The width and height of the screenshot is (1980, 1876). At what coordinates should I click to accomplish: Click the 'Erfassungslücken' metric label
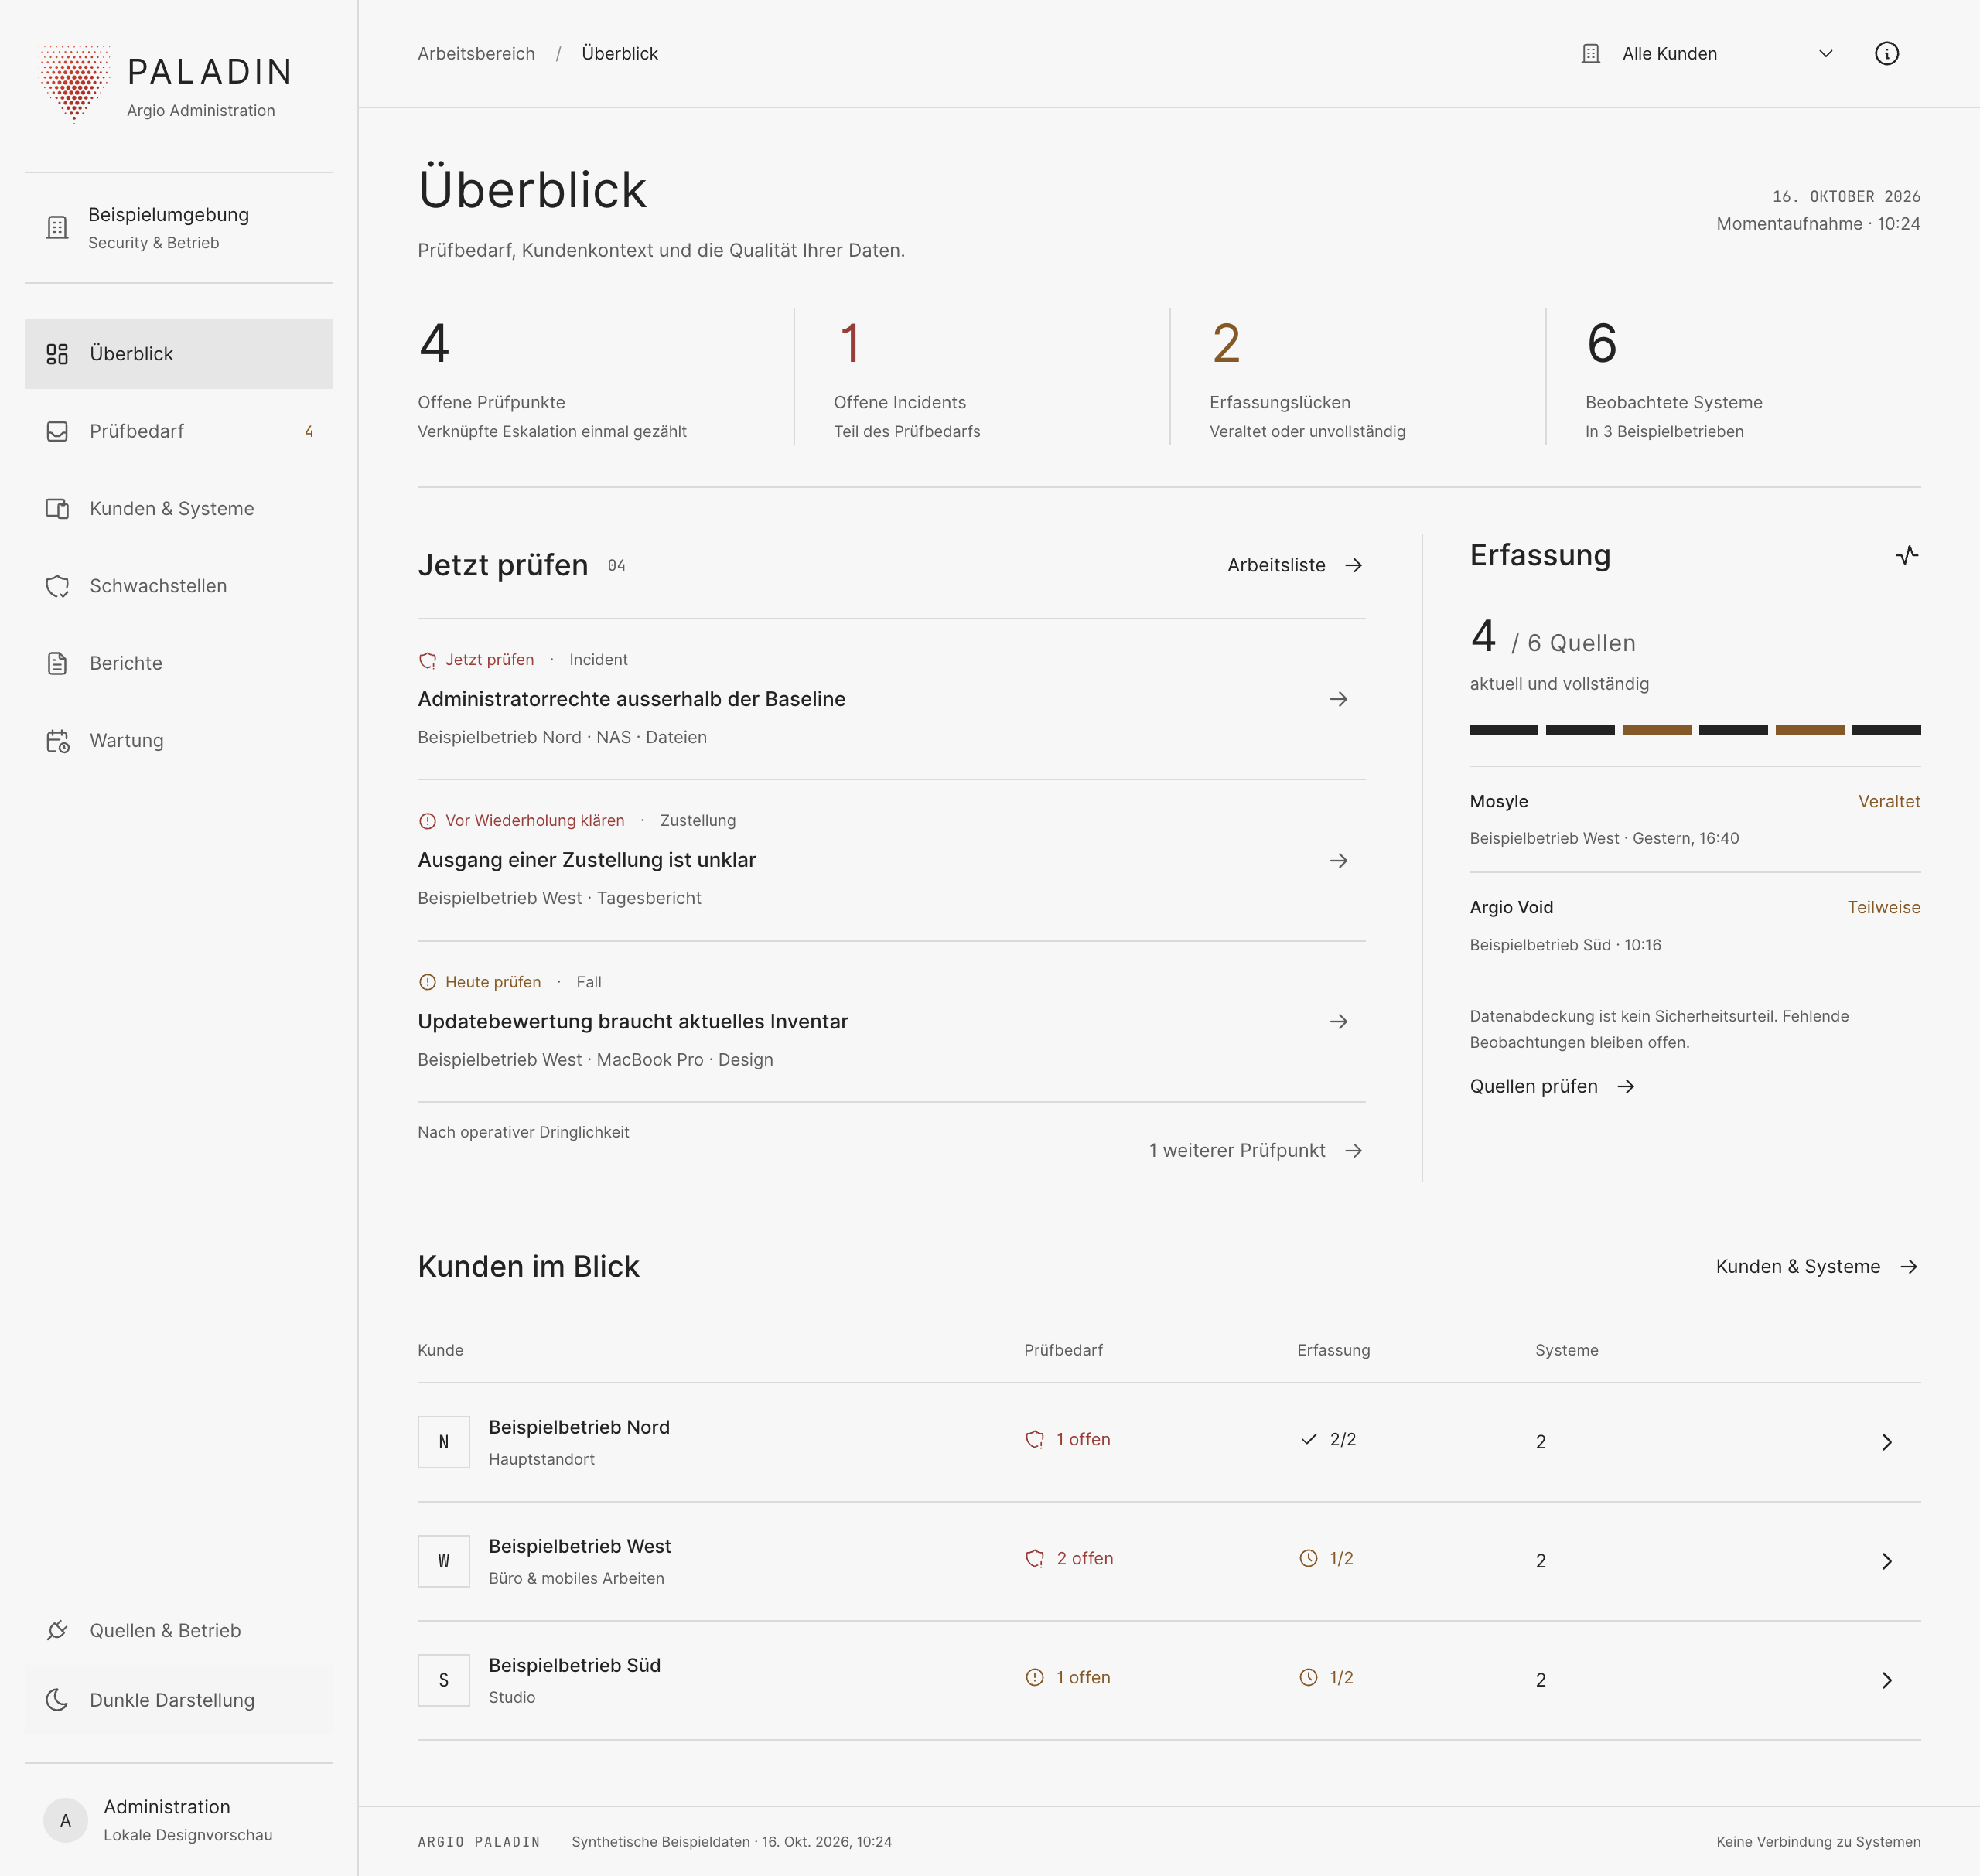pyautogui.click(x=1279, y=402)
